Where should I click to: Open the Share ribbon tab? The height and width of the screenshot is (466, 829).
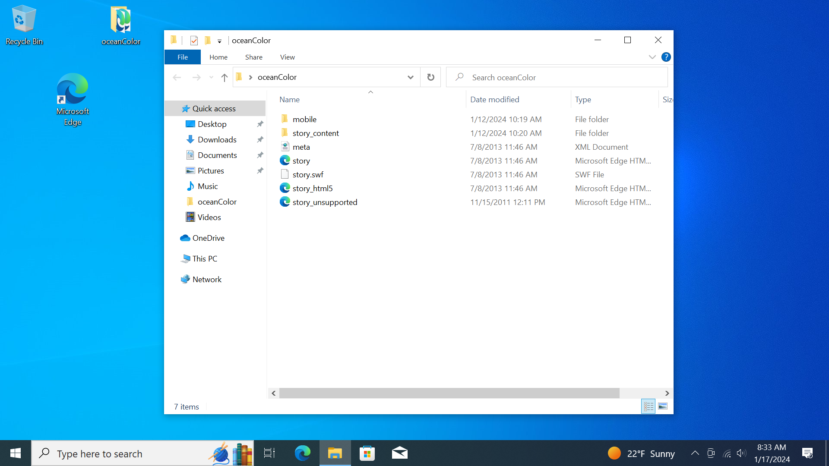pos(254,57)
